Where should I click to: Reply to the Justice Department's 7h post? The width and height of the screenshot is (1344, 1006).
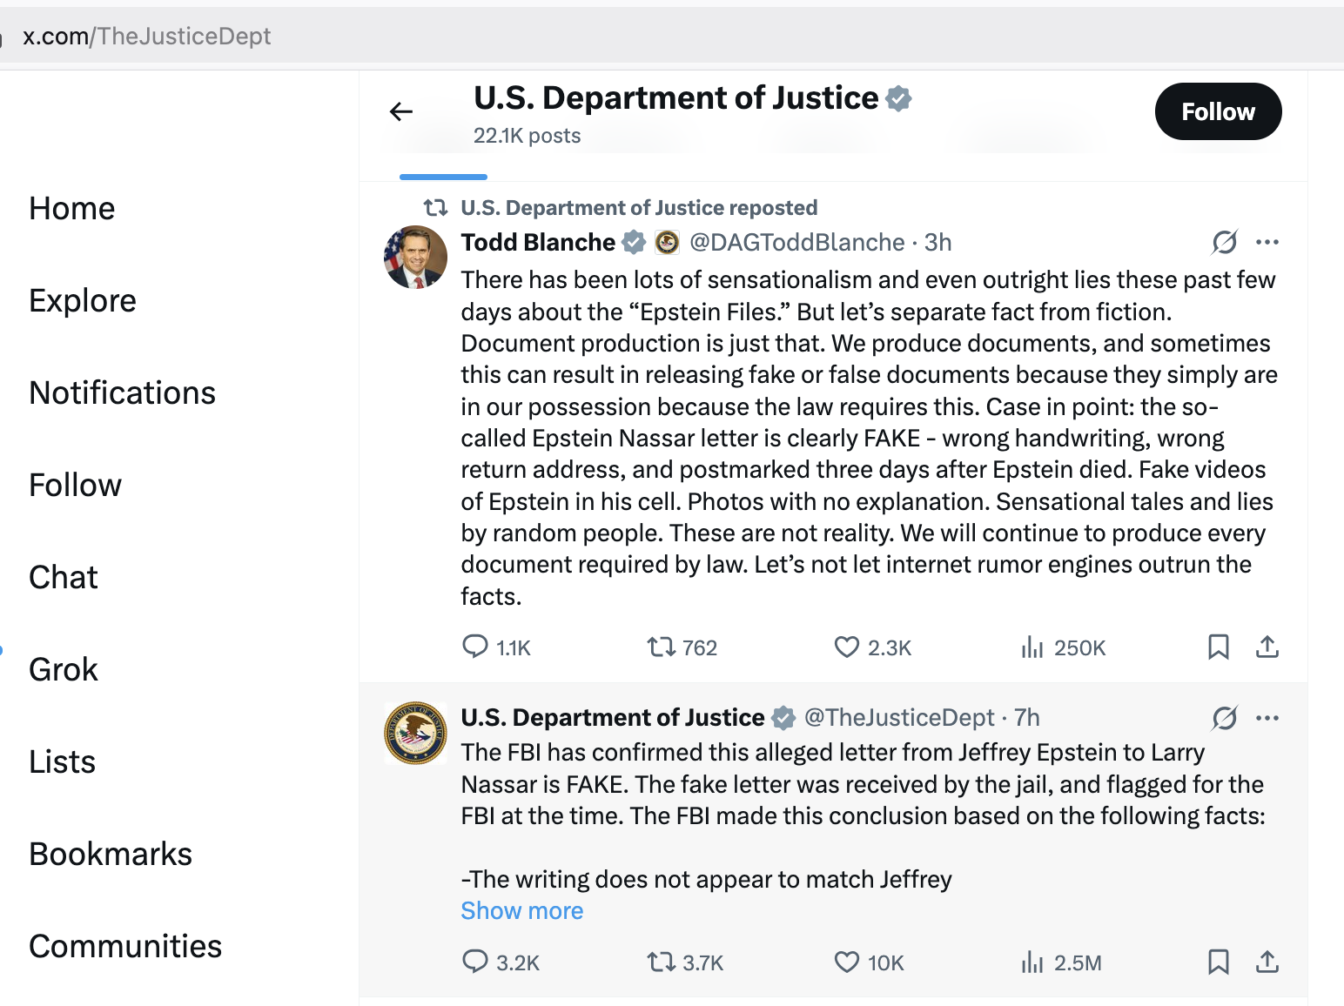[x=475, y=962]
